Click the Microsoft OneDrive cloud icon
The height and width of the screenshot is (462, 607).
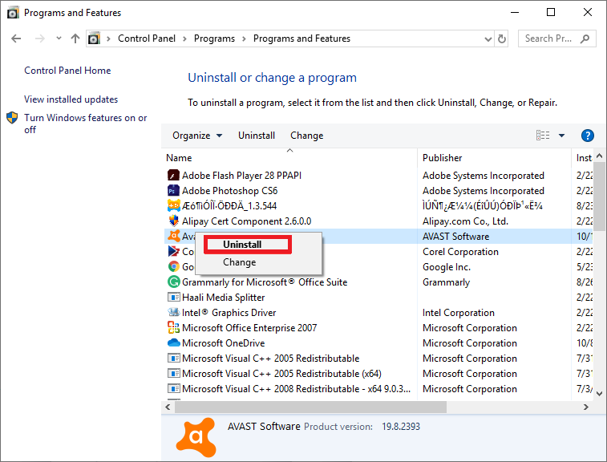click(173, 342)
